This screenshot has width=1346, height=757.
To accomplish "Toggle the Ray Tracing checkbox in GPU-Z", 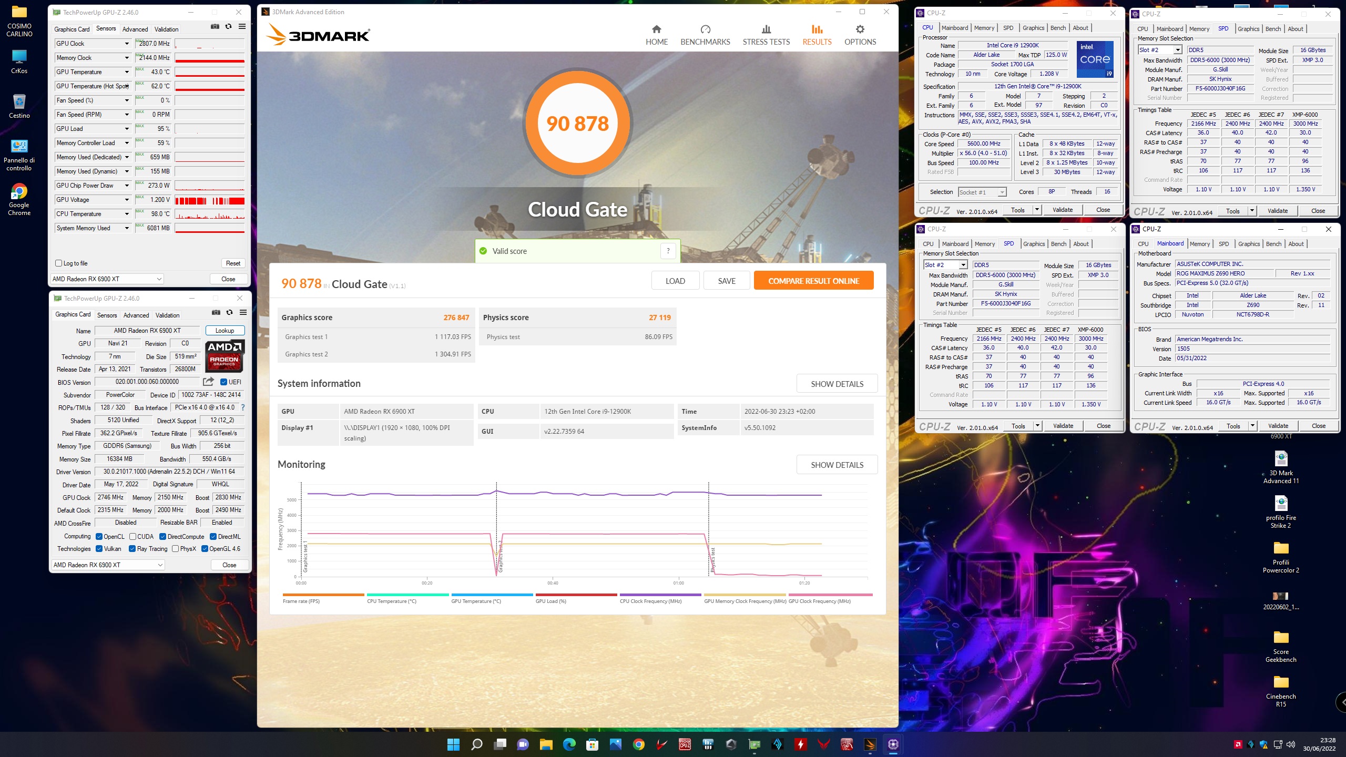I will pyautogui.click(x=132, y=549).
